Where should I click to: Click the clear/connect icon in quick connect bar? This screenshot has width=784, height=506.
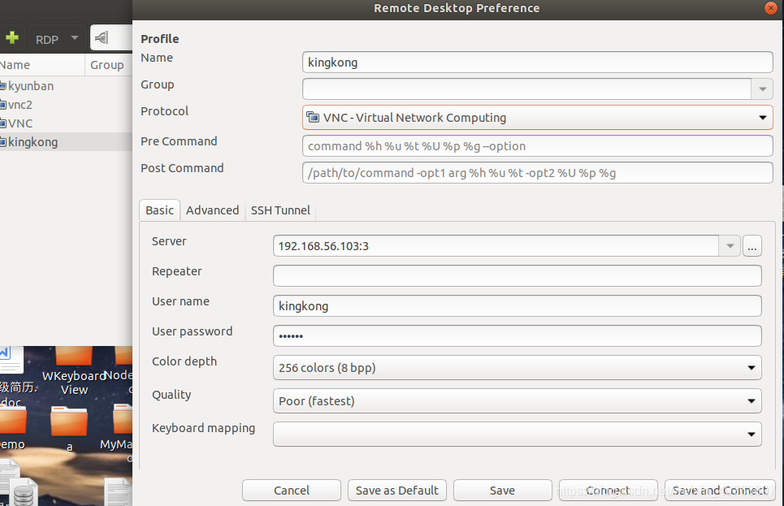pyautogui.click(x=102, y=37)
